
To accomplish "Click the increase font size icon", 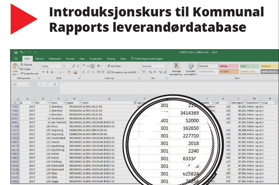I will [x=74, y=66].
